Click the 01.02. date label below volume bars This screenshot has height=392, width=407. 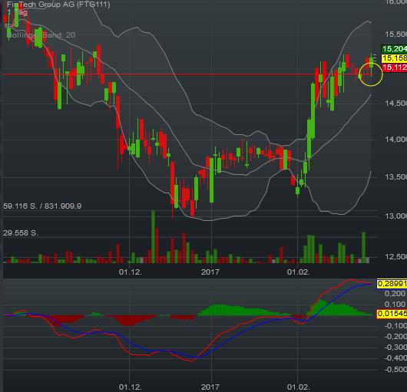click(x=298, y=272)
